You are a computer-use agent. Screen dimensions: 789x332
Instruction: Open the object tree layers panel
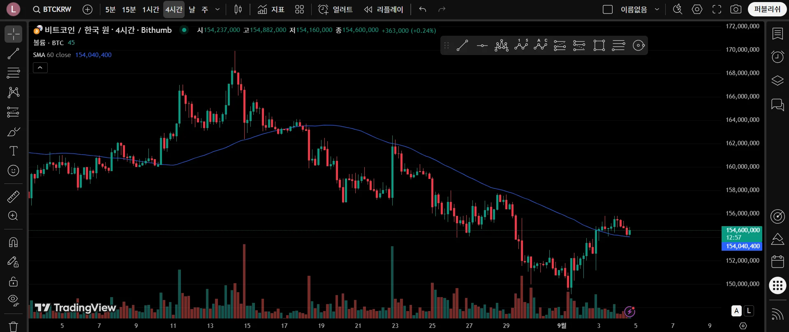click(777, 80)
